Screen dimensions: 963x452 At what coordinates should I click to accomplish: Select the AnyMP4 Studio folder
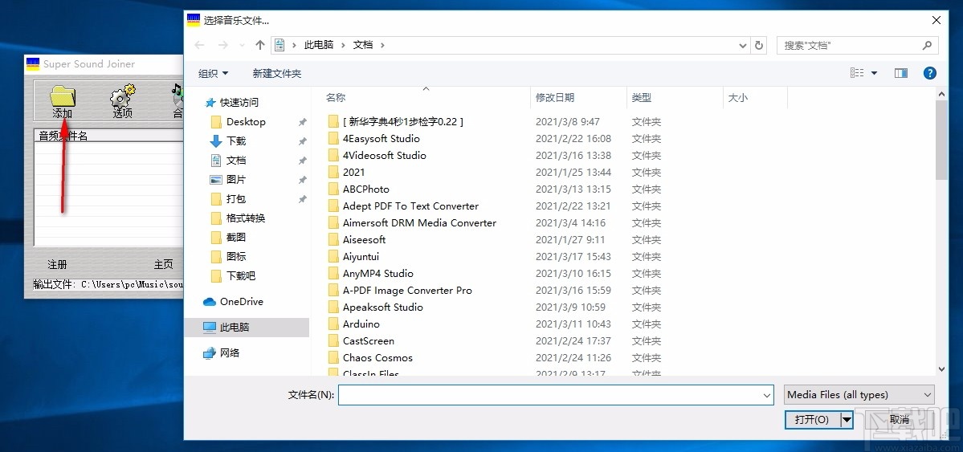tap(378, 274)
